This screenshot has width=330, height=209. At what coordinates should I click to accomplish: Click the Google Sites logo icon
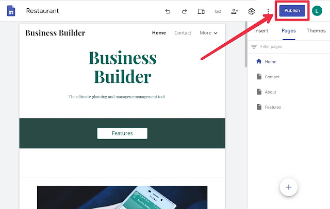click(11, 11)
